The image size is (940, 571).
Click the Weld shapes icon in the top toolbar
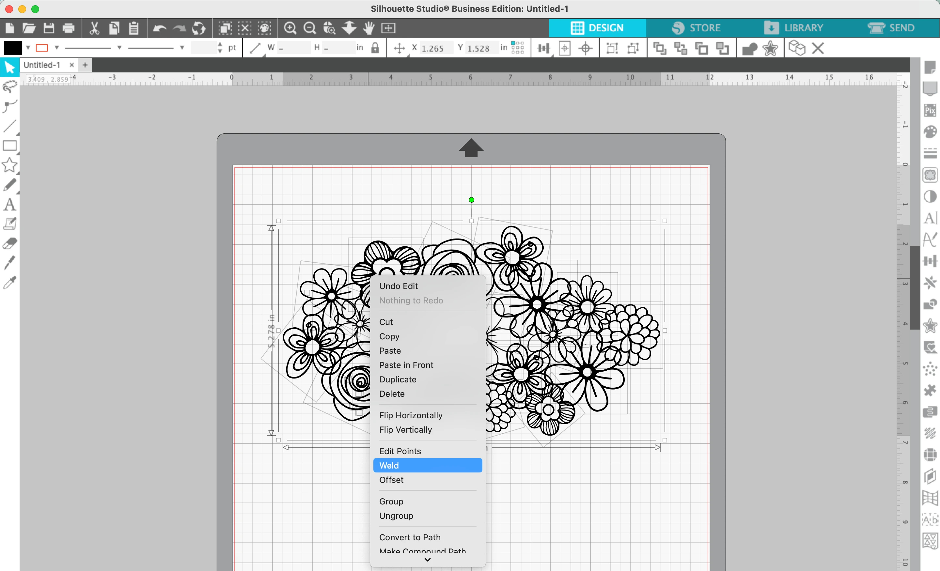pos(749,49)
